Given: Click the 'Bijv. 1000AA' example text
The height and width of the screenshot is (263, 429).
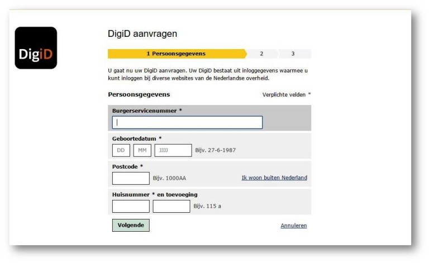Looking at the screenshot, I should (169, 178).
